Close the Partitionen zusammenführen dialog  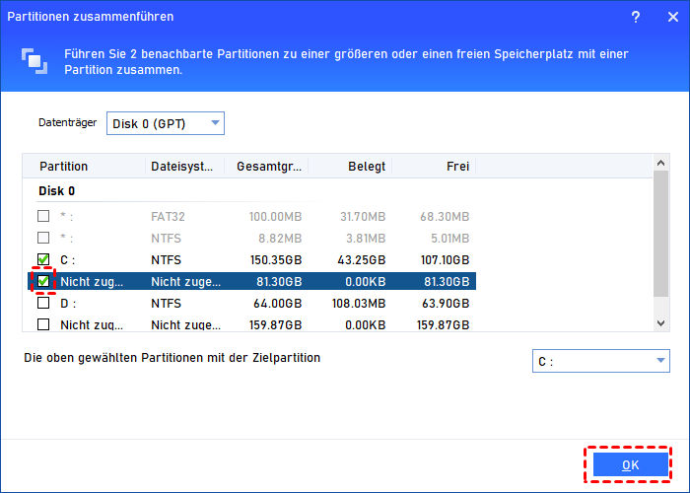point(673,17)
